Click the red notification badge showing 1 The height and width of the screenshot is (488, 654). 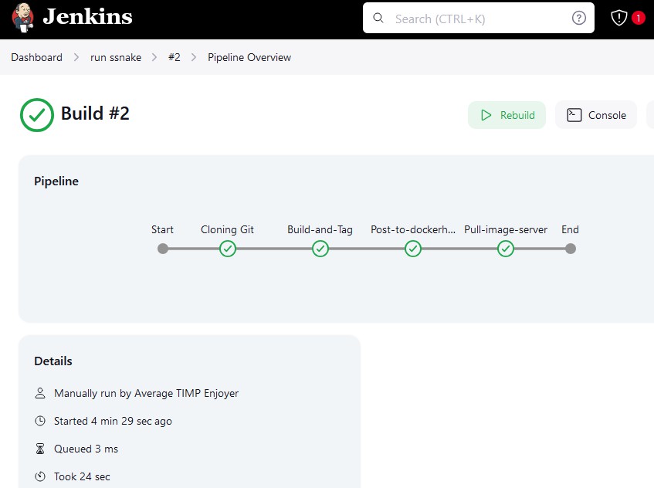638,18
